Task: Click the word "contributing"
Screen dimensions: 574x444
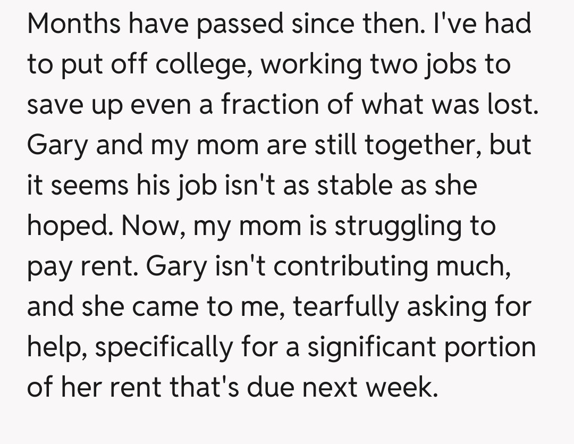Action: (x=350, y=266)
